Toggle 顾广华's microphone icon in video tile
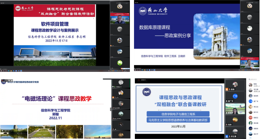260x139 pixels. coord(227,101)
